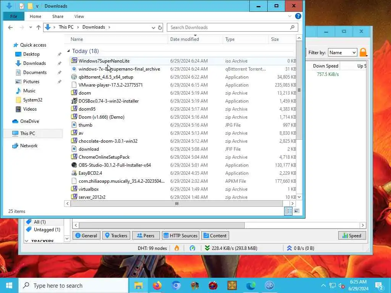Viewport: 391px width, 293px height.
Task: Sort files by Size column
Action: click(x=282, y=39)
